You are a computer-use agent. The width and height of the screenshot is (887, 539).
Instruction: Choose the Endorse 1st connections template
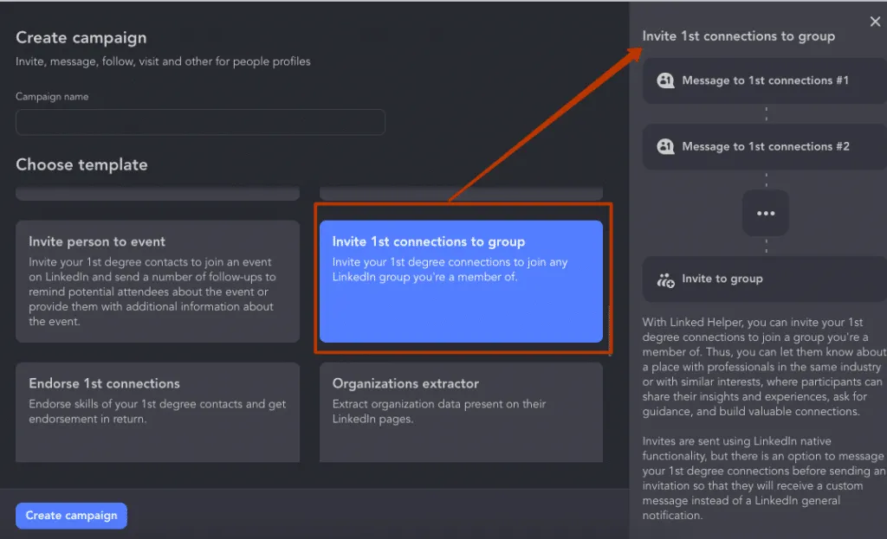[x=158, y=412]
